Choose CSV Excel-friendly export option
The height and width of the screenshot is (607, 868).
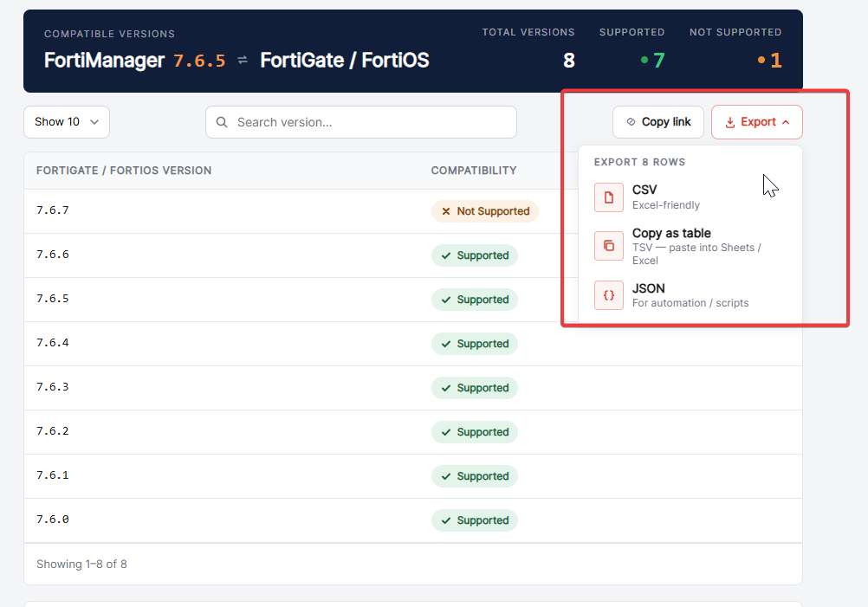pos(690,197)
